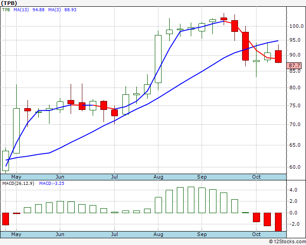Select Oct on the MACD panel time axis

[x=256, y=234]
